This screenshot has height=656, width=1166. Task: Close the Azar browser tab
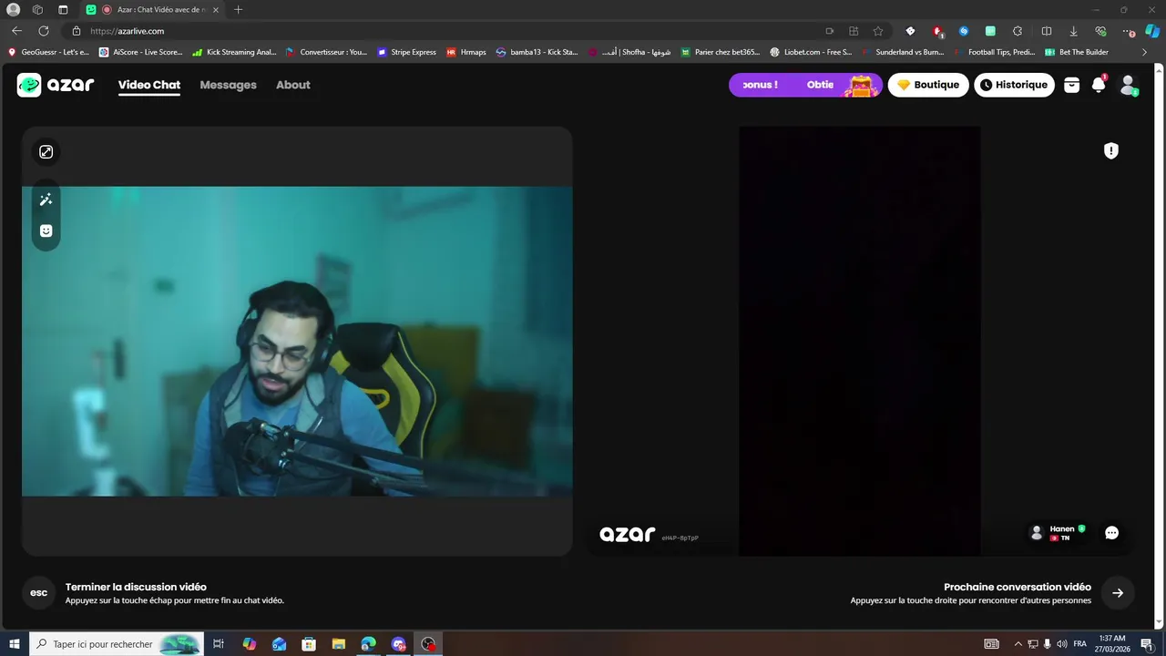[216, 10]
